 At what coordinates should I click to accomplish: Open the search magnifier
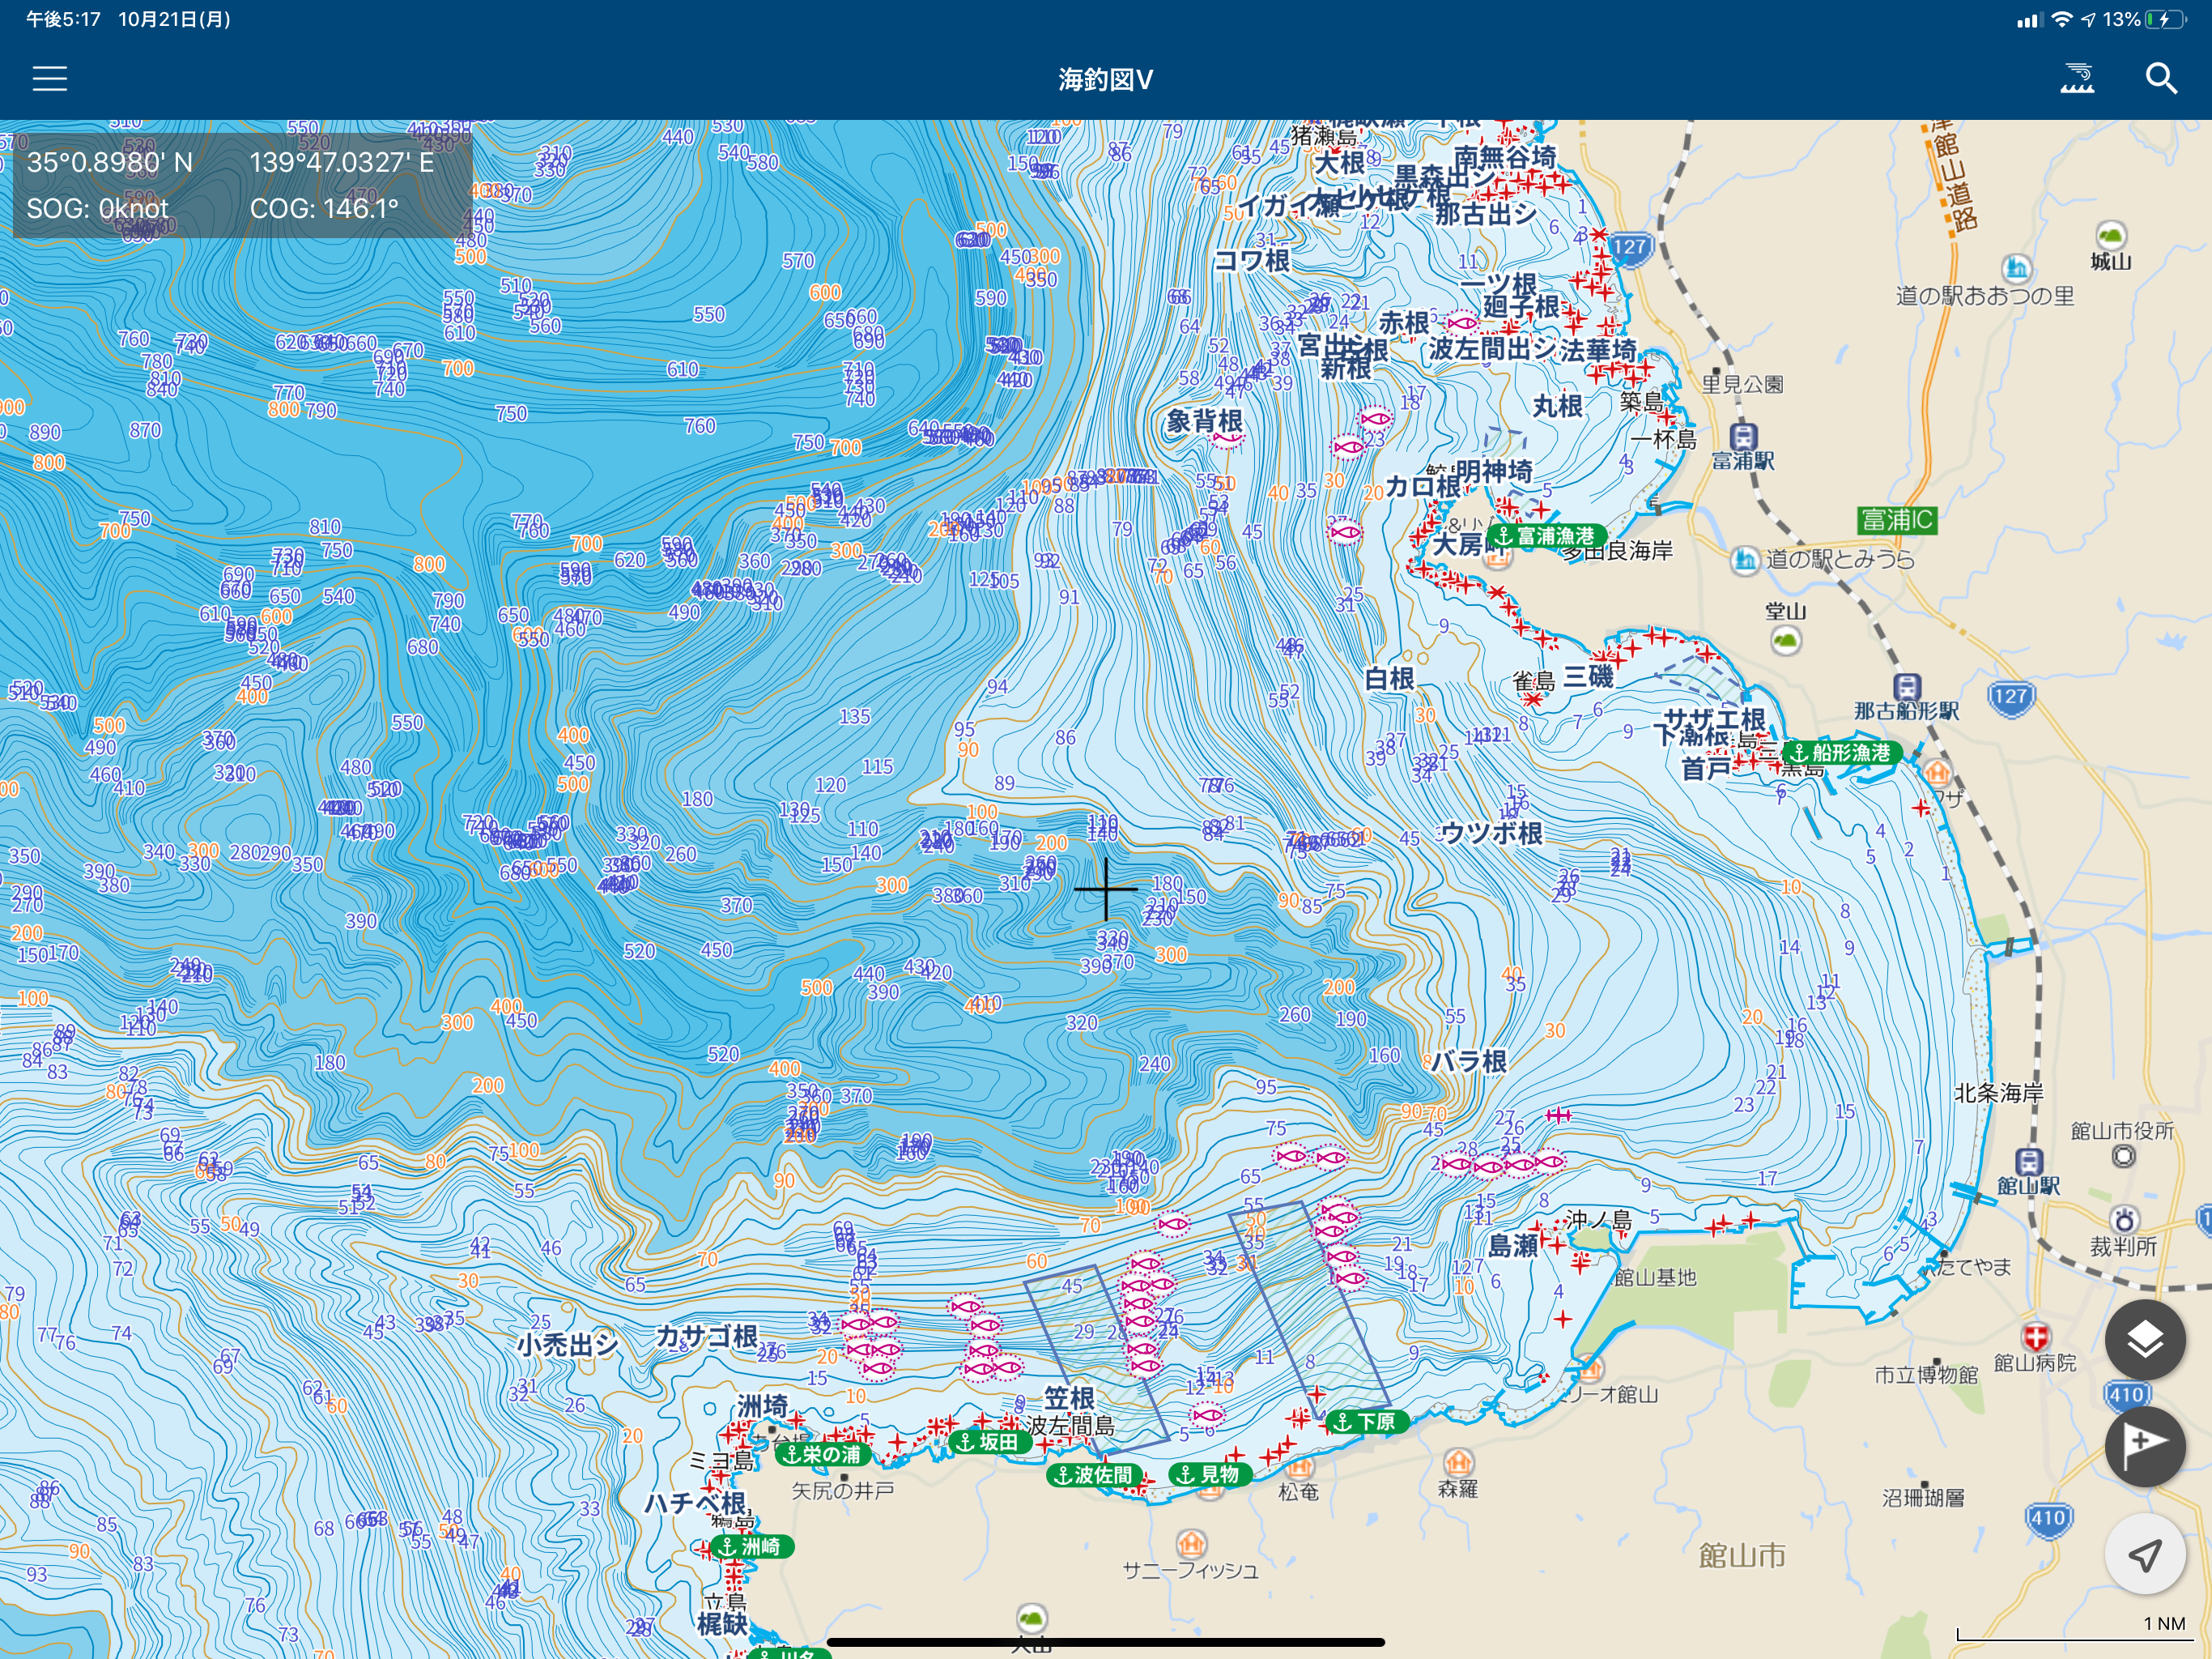(2161, 78)
